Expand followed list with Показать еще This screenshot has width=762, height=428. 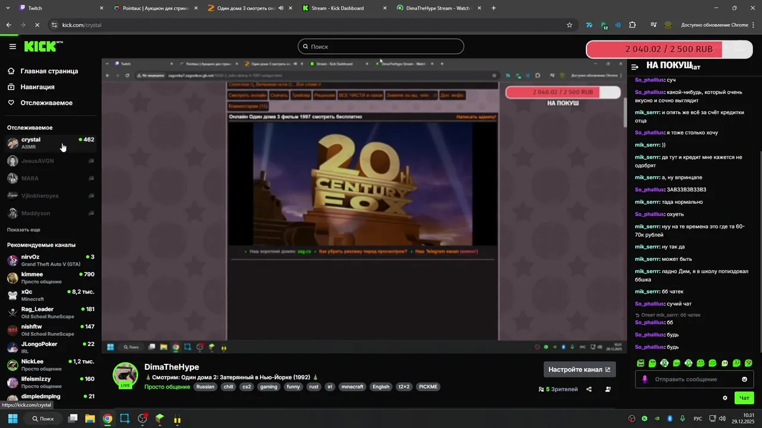(x=24, y=229)
